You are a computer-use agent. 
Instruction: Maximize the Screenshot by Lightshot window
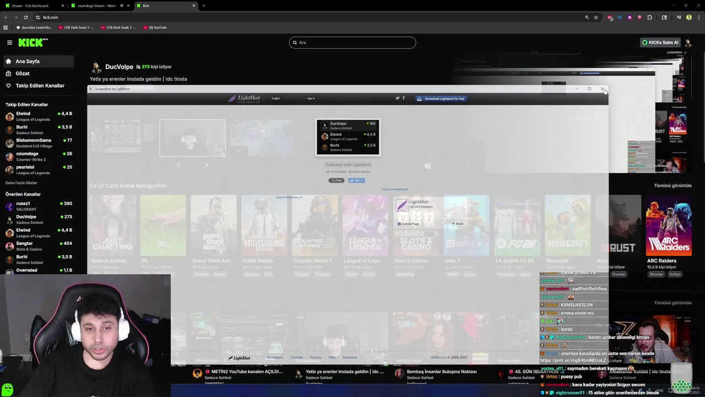pyautogui.click(x=589, y=89)
